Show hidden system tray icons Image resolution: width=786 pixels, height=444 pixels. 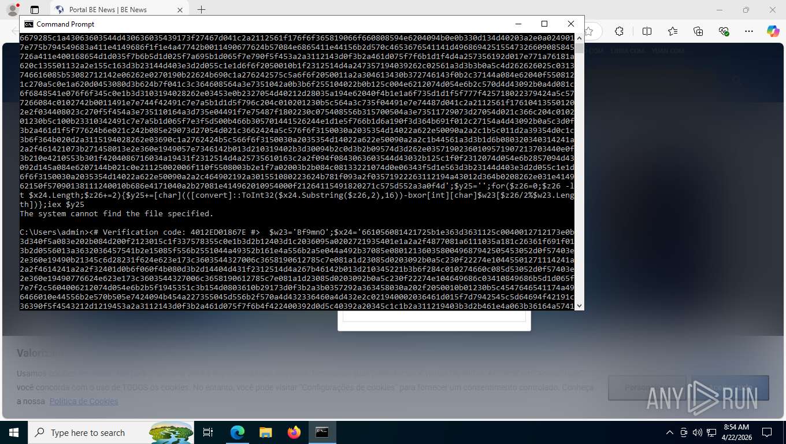670,432
